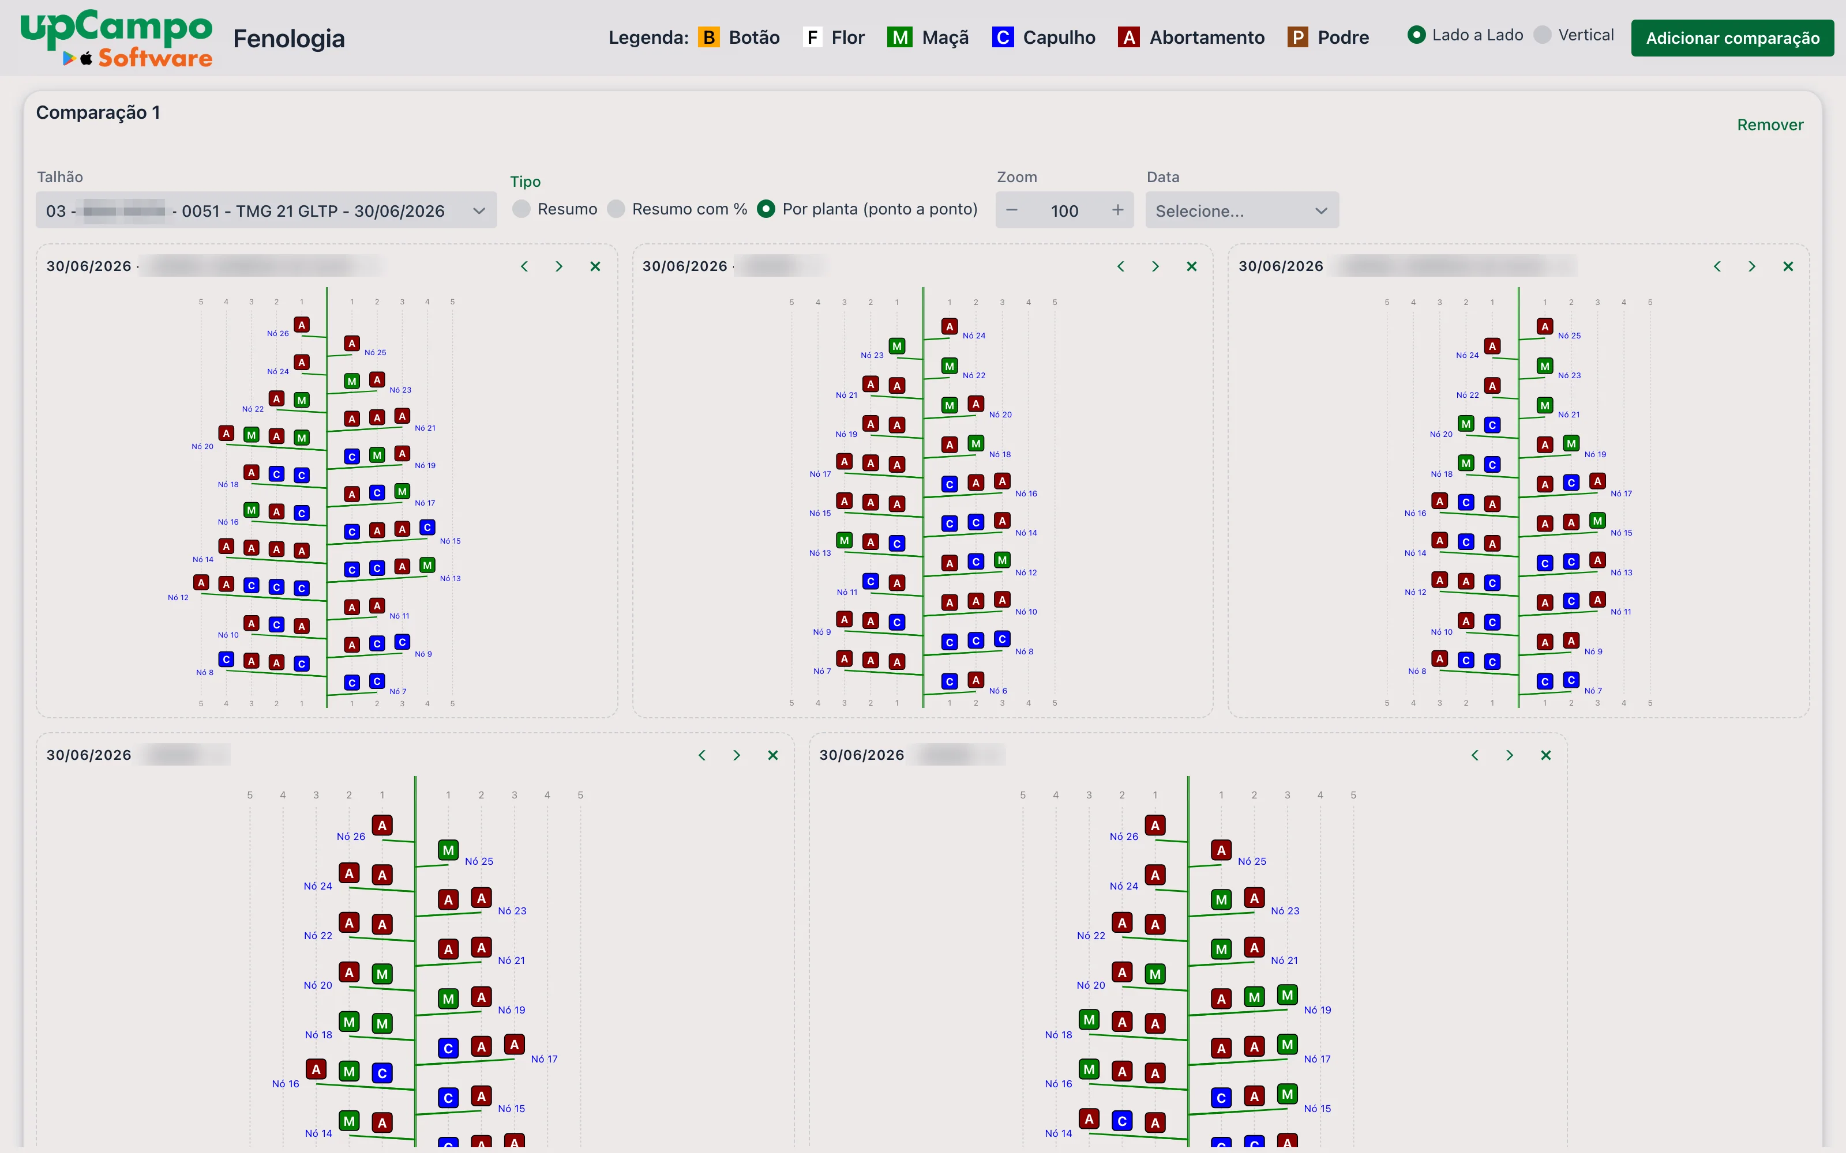This screenshot has width=1846, height=1153.
Task: Click the Adicionar comparação button
Action: point(1732,38)
